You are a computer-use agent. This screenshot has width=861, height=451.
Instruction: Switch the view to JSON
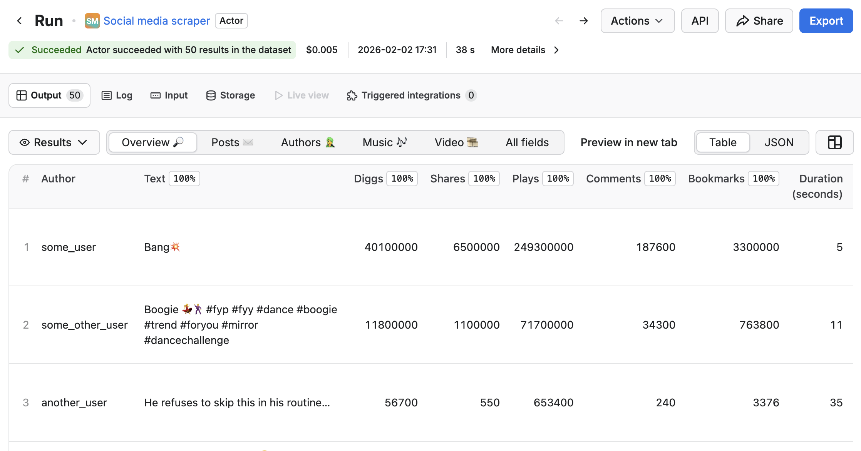pos(779,142)
